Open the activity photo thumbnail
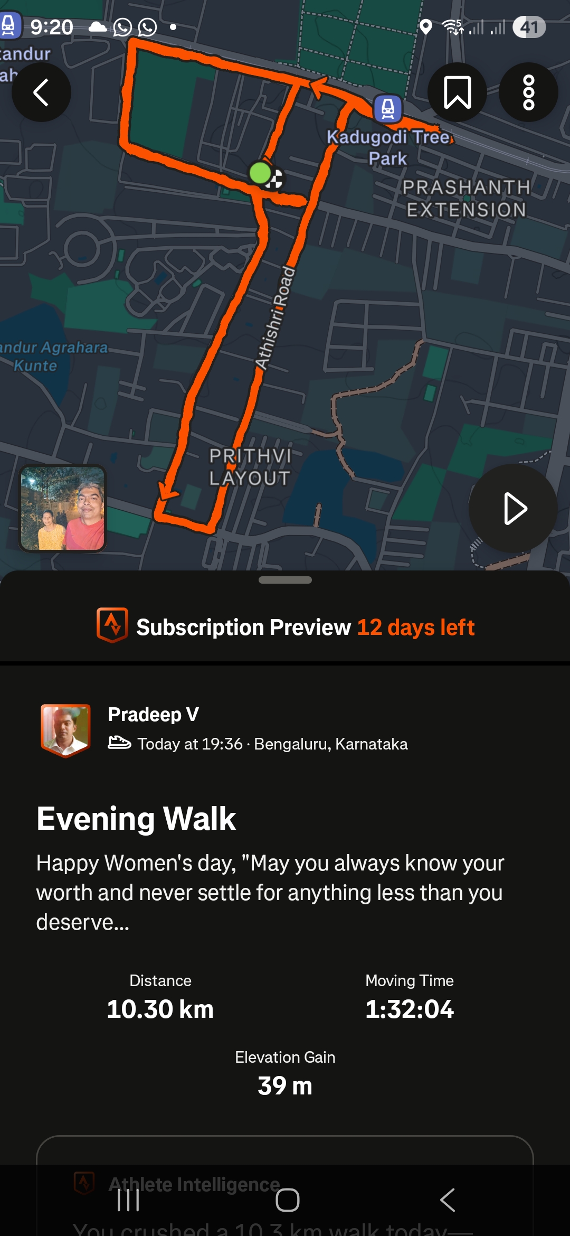570x1236 pixels. pos(63,508)
